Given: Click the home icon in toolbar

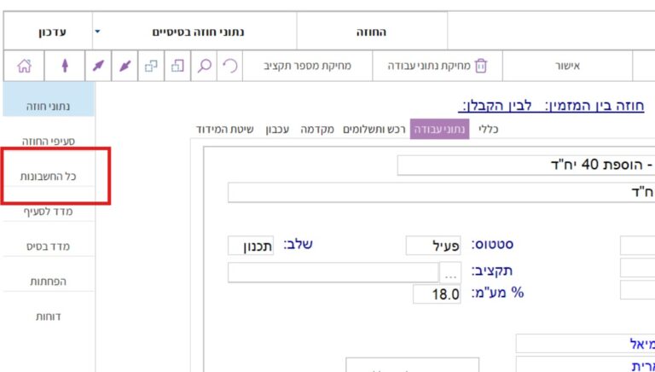Looking at the screenshot, I should point(24,66).
